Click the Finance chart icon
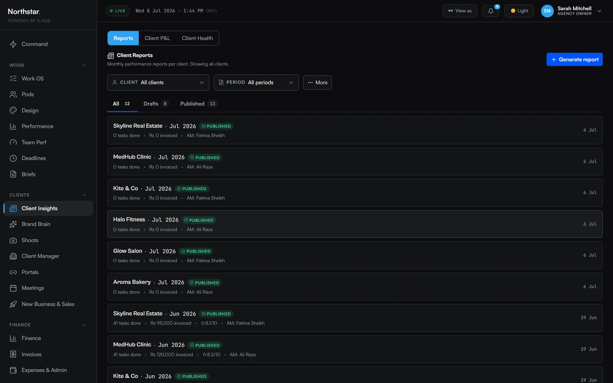Screen dimensions: 613x383 click(13, 338)
